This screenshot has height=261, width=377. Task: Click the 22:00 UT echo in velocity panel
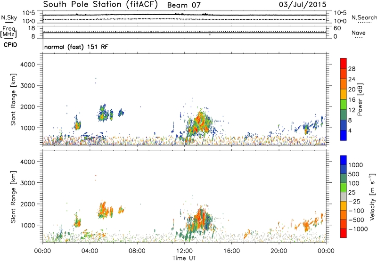pyautogui.click(x=306, y=226)
